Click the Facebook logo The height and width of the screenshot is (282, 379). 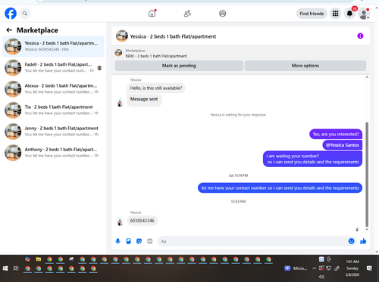(x=11, y=14)
